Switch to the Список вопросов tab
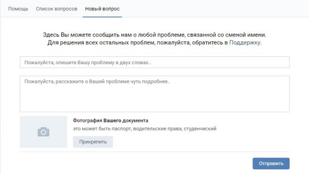This screenshot has height=174, width=309. [x=56, y=9]
